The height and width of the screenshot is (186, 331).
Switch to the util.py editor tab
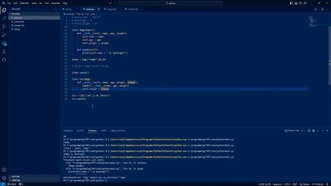71,9
